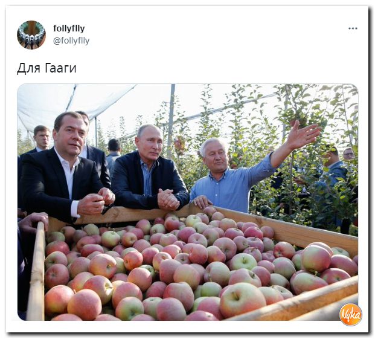Screen dimensions: 375x339
Task: Open the follyflly display name profile link
Action: click(69, 28)
